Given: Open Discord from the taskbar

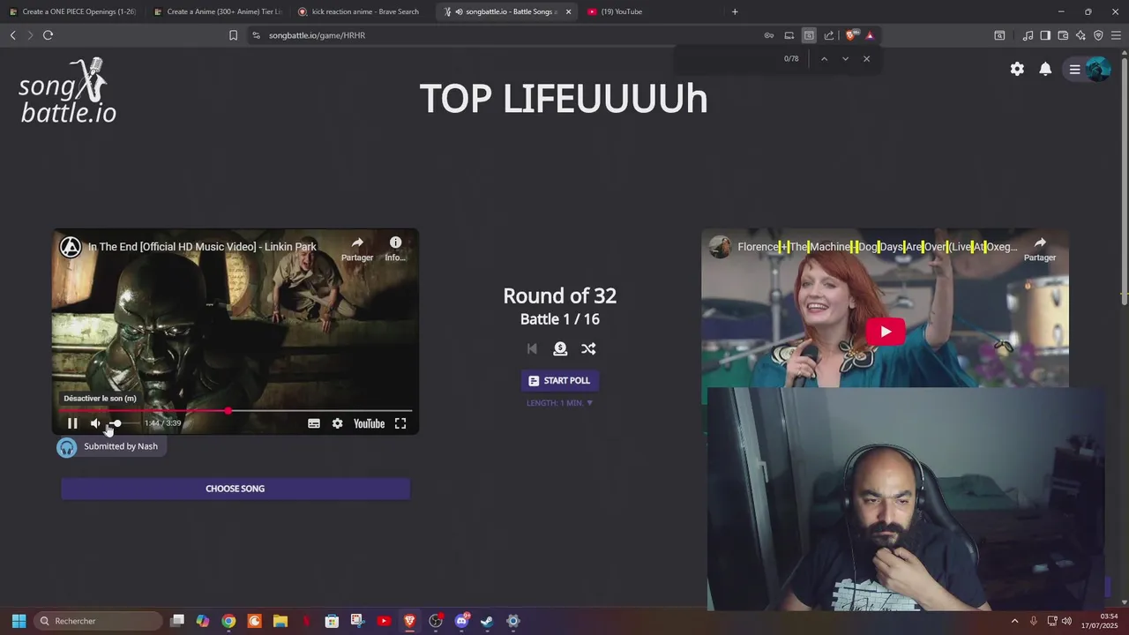Looking at the screenshot, I should point(461,621).
